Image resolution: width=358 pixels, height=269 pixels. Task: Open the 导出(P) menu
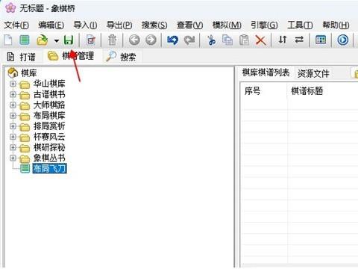[119, 25]
